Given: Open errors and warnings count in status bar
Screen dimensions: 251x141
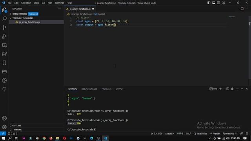Looking at the screenshot, I should 13,134.
